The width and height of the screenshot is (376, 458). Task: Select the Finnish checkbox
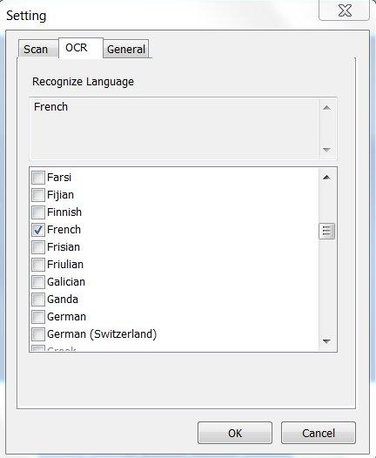38,212
